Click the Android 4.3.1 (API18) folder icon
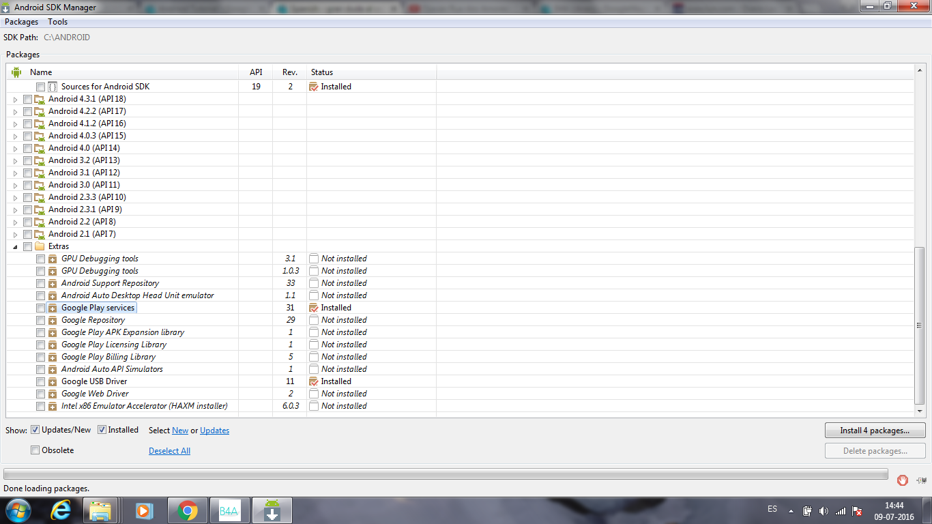Viewport: 932px width, 524px height. [40, 99]
